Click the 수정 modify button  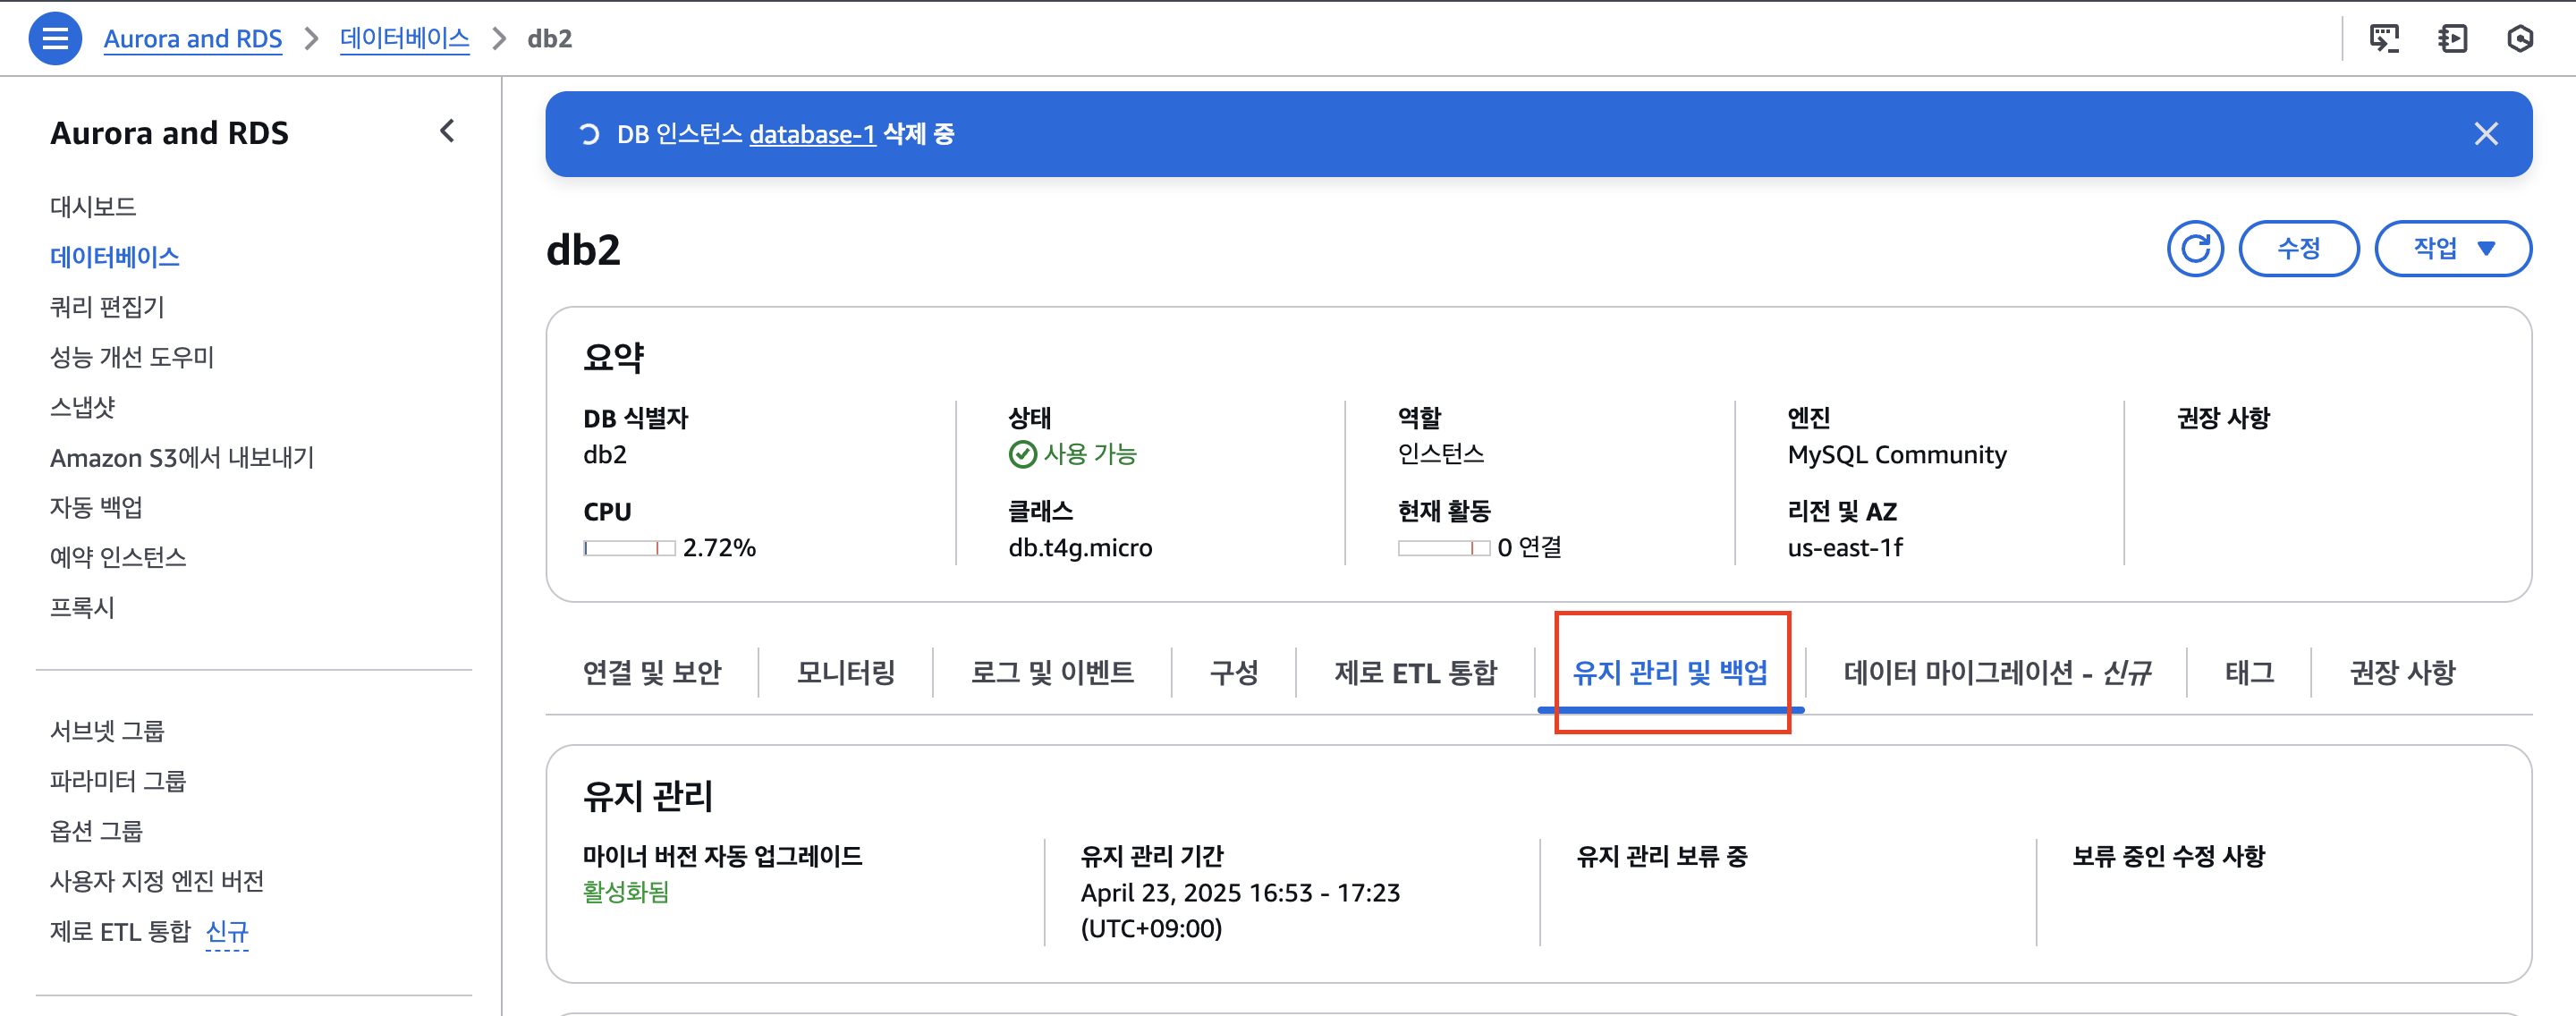click(x=2298, y=248)
